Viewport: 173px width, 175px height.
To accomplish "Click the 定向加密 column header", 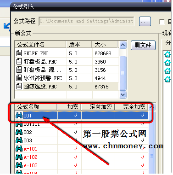I will point(98,107).
